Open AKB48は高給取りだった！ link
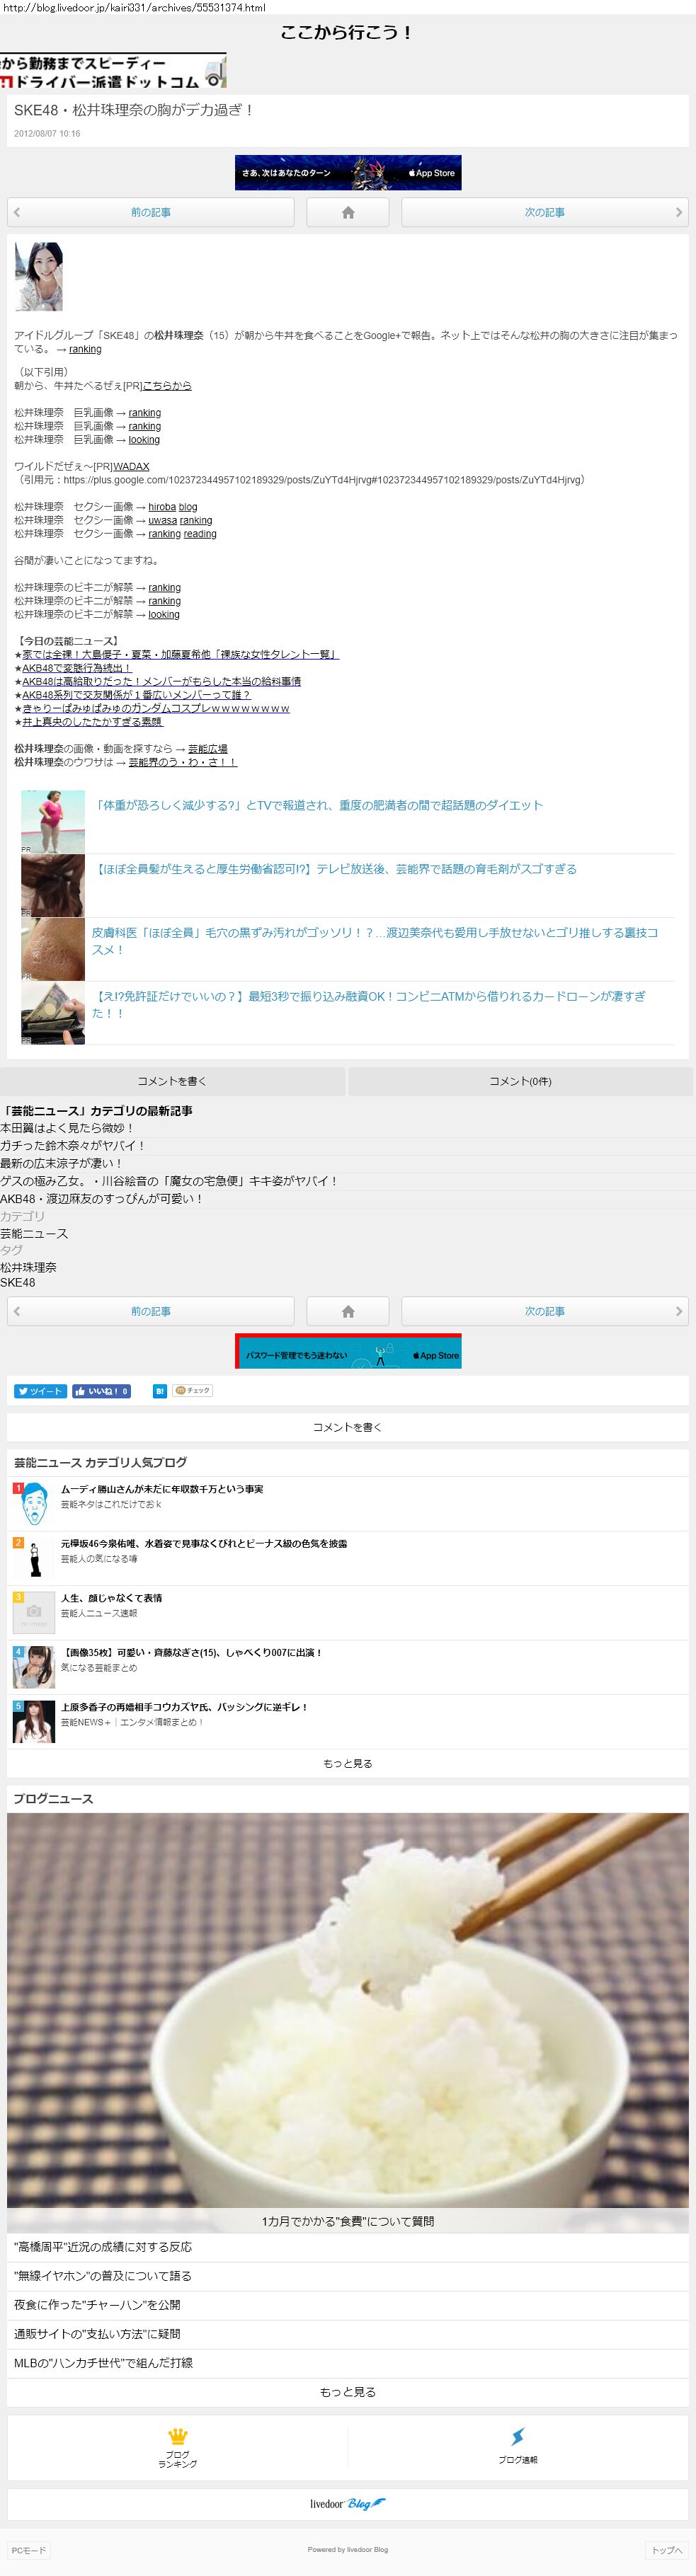Screen dimensions: 696x2576 pyautogui.click(x=161, y=681)
